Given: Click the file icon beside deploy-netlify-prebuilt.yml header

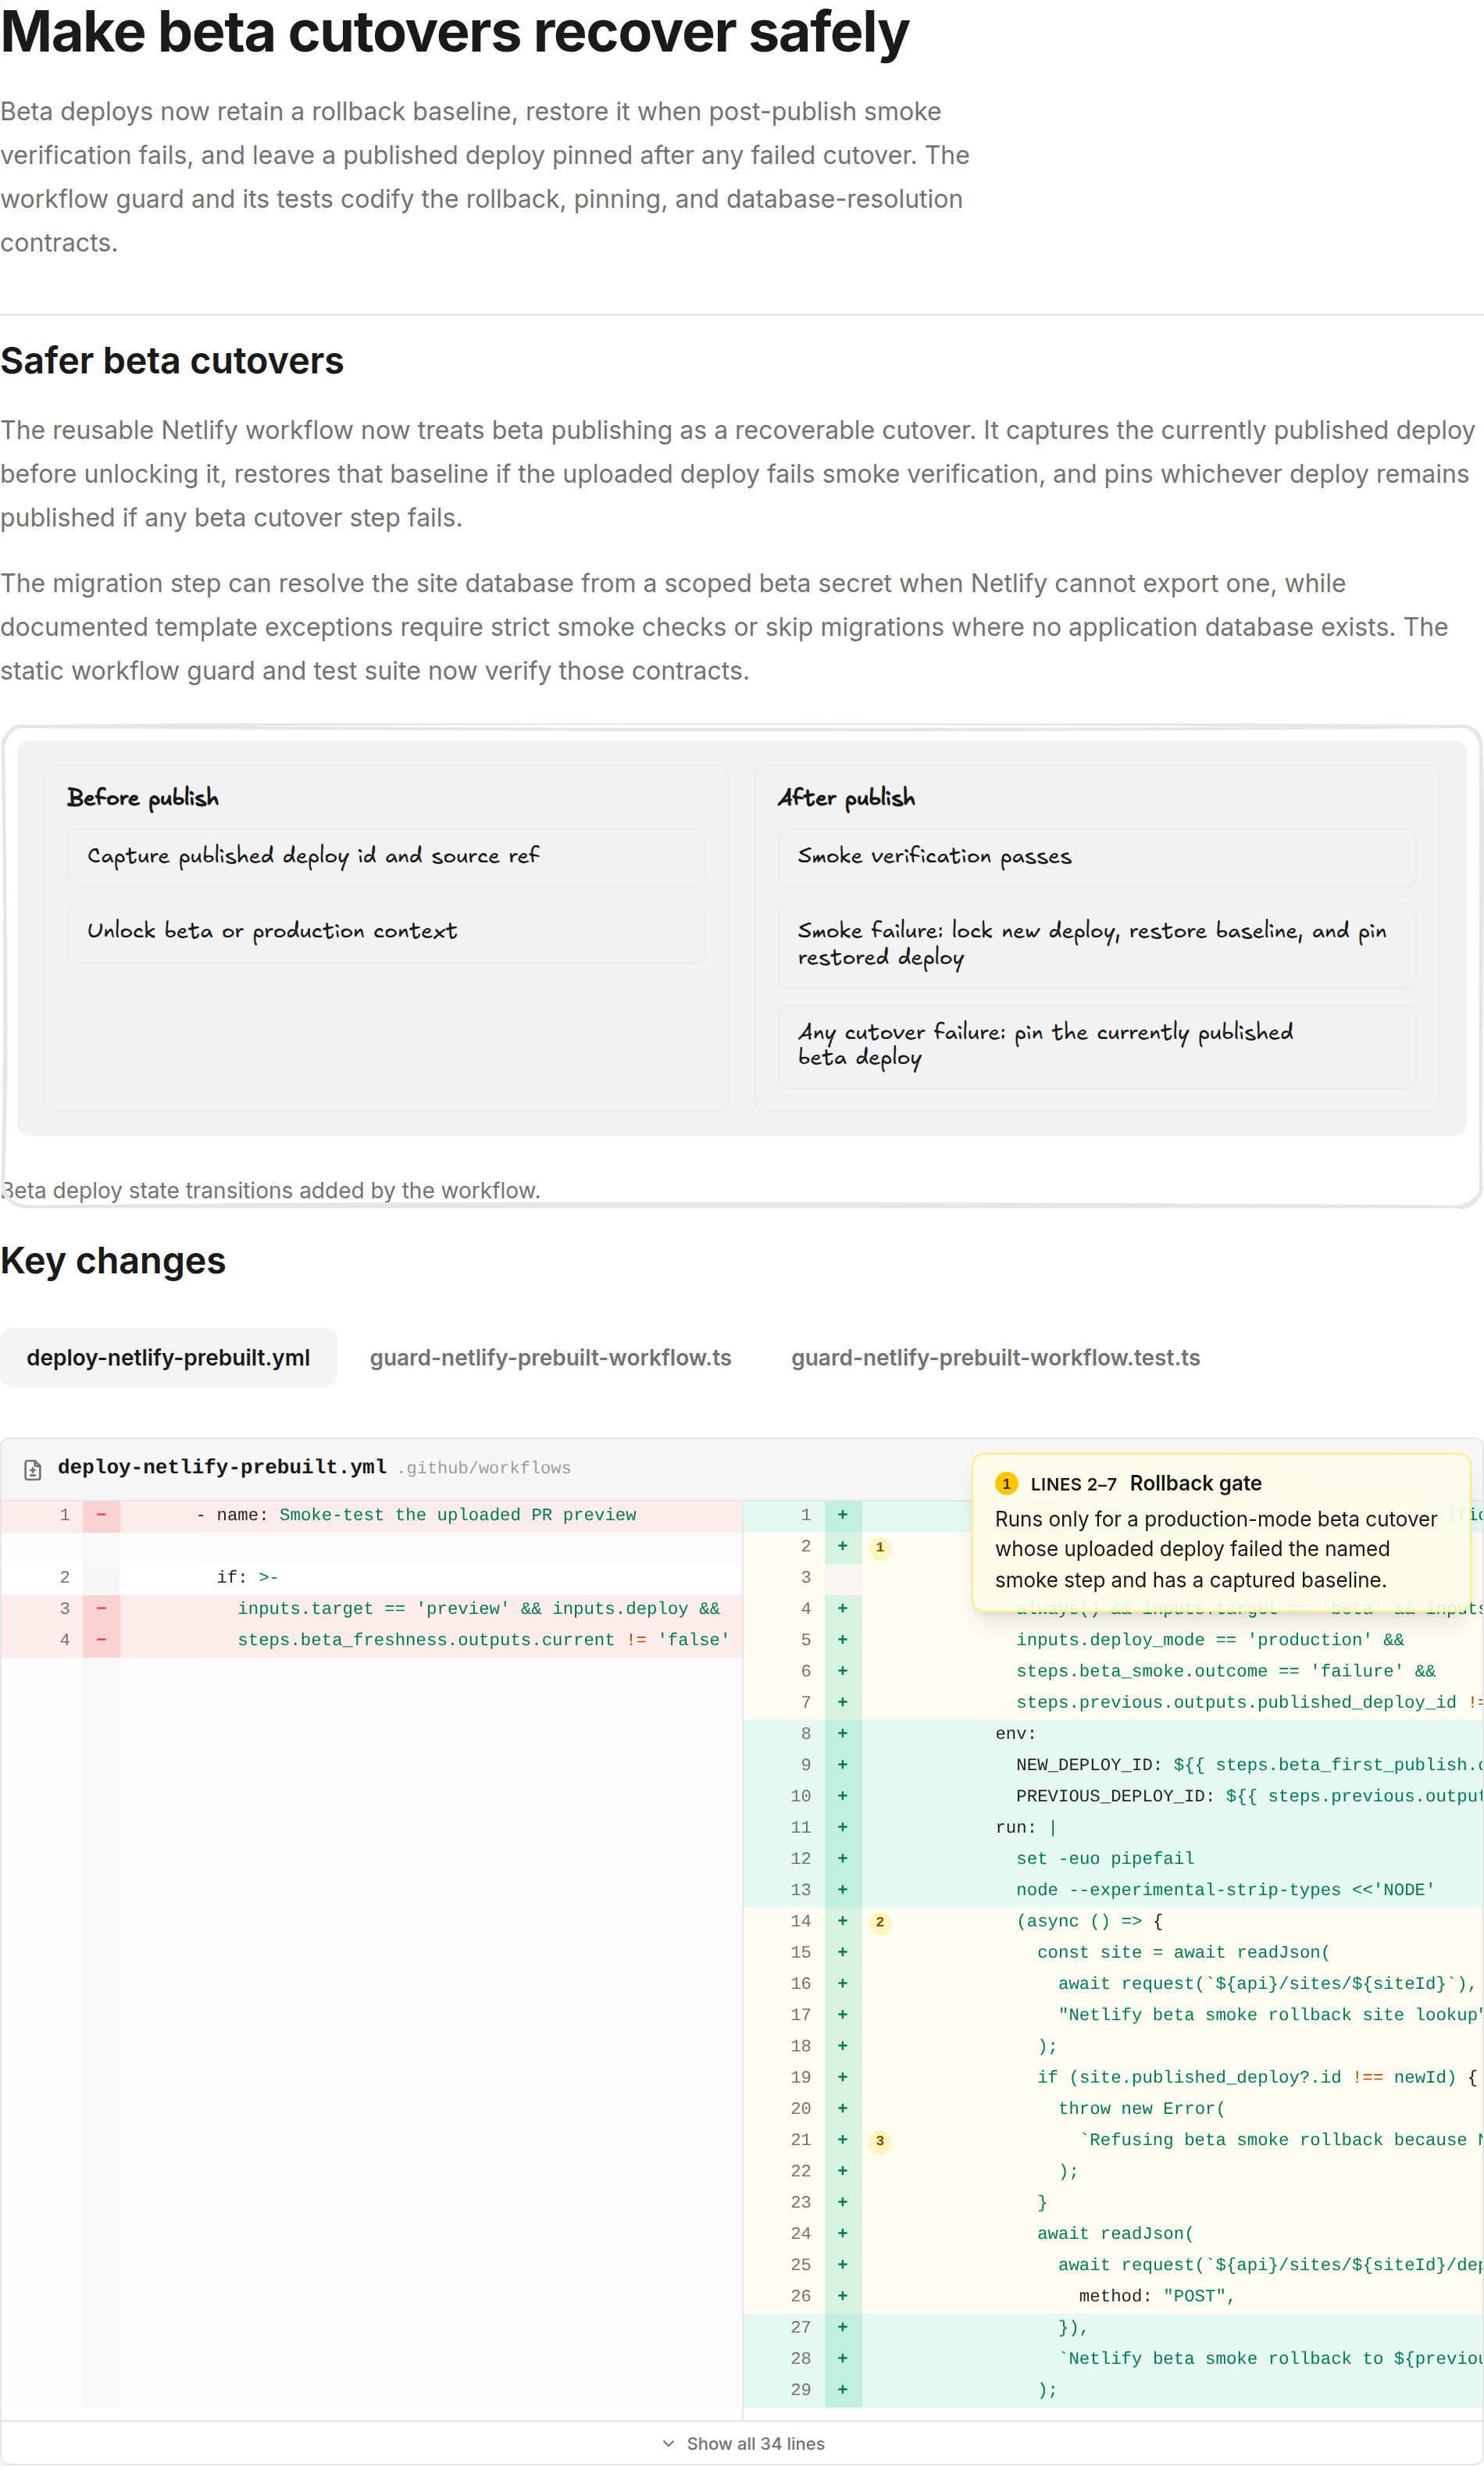Looking at the screenshot, I should click(32, 1469).
